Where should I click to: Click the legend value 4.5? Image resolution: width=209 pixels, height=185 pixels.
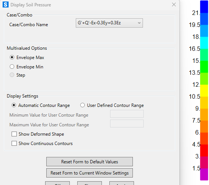196,144
